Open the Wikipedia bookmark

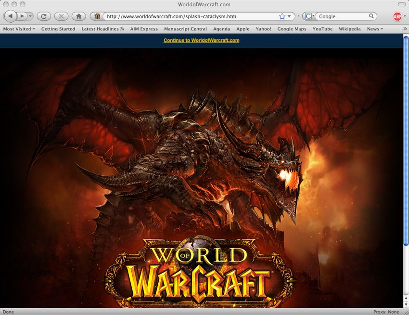click(x=349, y=29)
